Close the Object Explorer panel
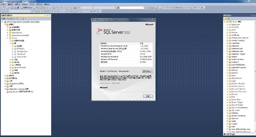Screen dimensions: 256x137 pyautogui.click(x=50, y=15)
